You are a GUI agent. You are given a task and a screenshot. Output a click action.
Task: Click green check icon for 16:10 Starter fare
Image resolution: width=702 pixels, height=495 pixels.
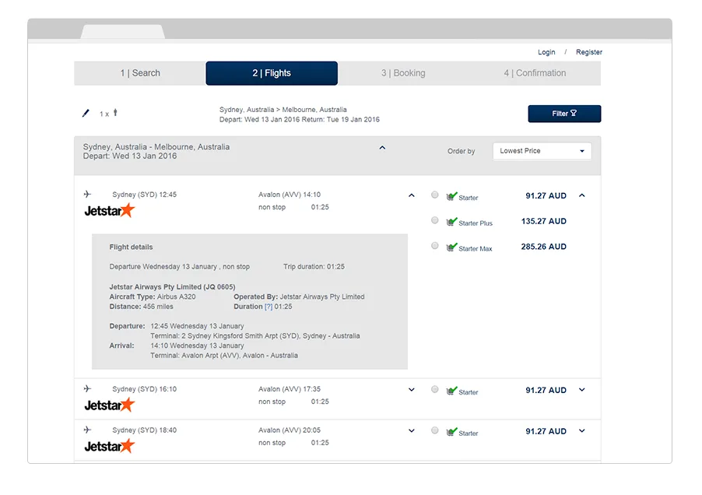(451, 391)
